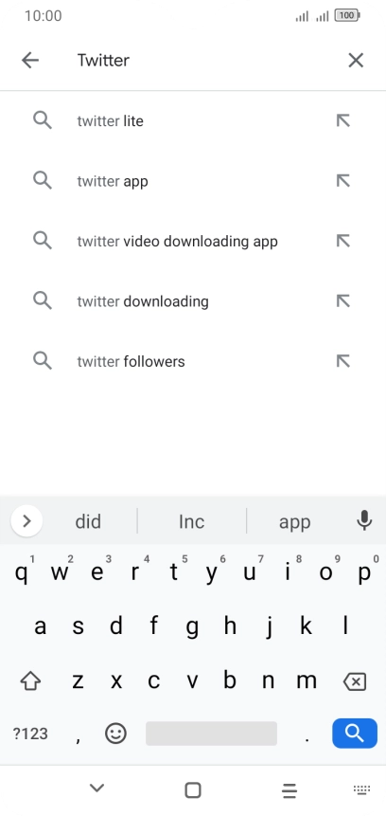Image resolution: width=386 pixels, height=816 pixels.
Task: Toggle the shift key on keyboard
Action: [x=30, y=680]
